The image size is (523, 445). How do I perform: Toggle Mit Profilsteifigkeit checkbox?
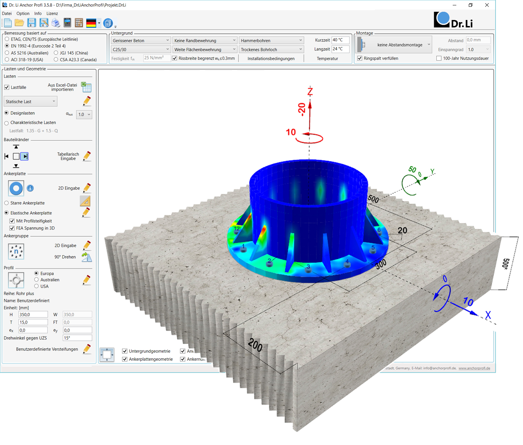point(12,221)
